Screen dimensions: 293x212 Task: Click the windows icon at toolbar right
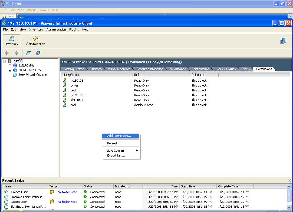[x=283, y=40]
